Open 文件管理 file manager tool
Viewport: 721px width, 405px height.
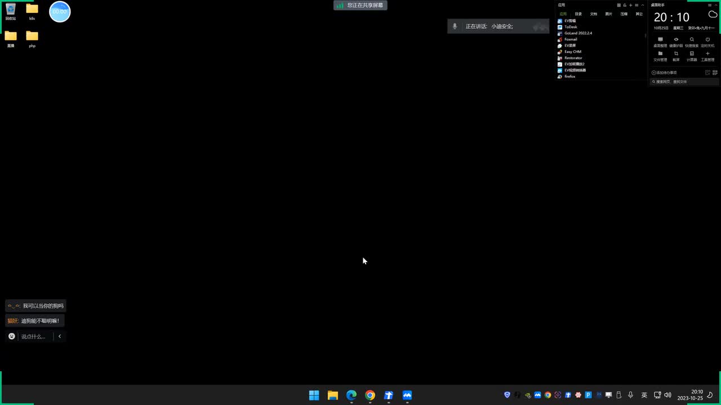pyautogui.click(x=660, y=56)
